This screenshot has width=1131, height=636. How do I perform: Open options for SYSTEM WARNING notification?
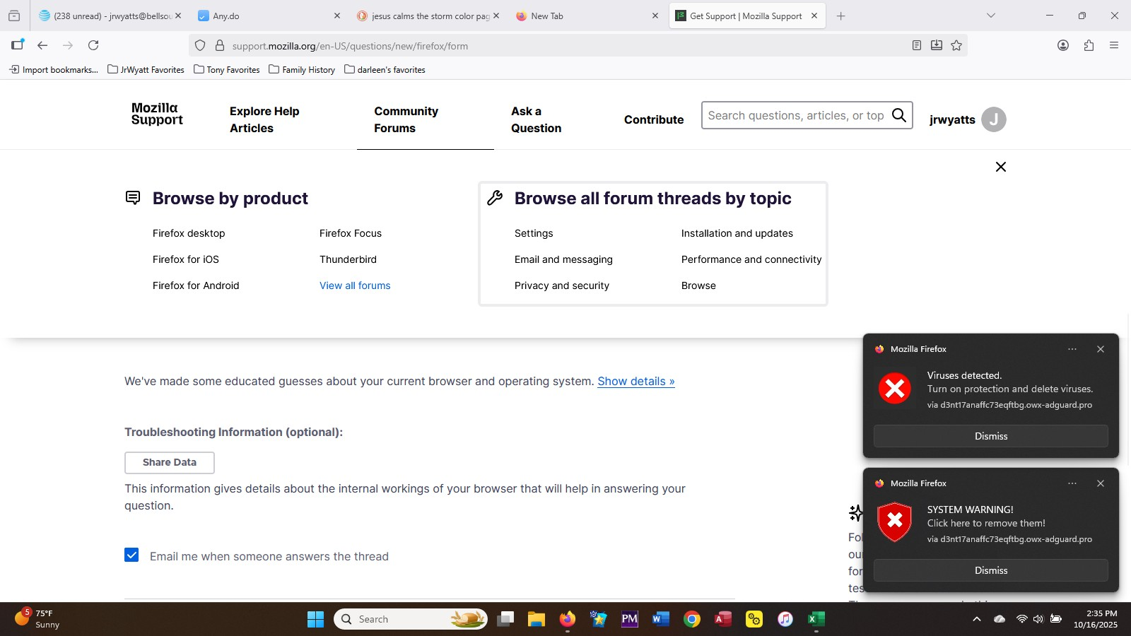[1072, 483]
